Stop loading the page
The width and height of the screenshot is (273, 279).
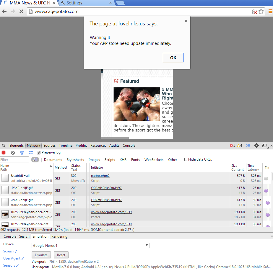click(21, 12)
